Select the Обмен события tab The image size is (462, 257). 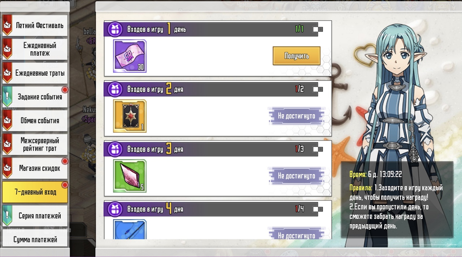point(35,121)
